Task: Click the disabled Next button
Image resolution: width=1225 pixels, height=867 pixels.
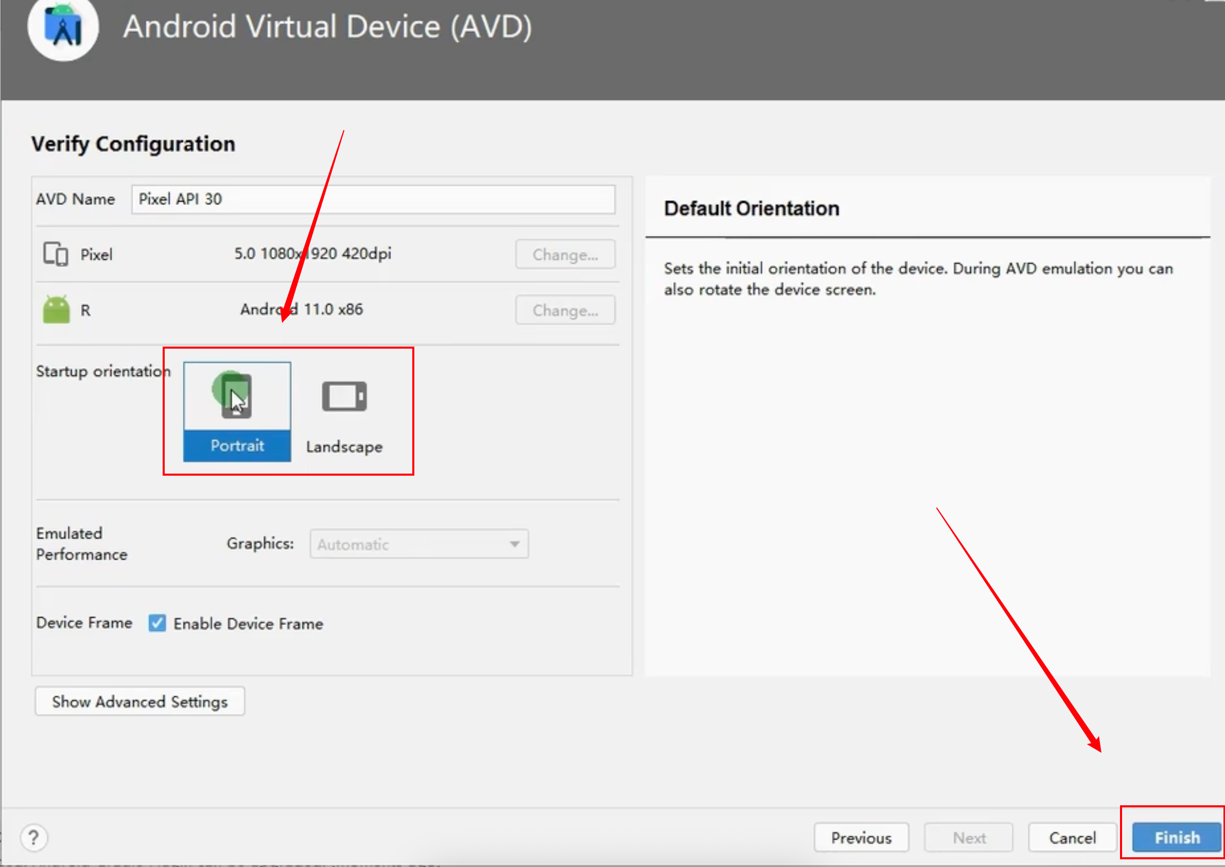Action: coord(969,838)
